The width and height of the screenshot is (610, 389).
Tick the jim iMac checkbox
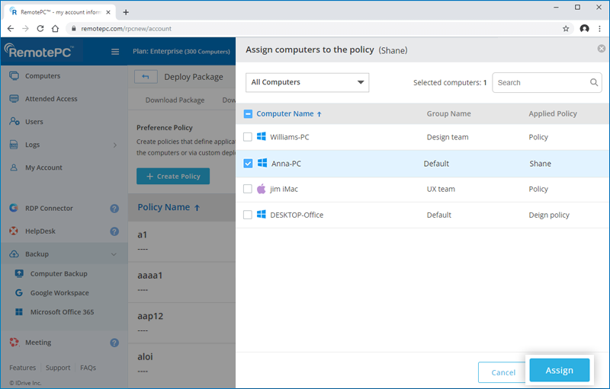click(x=248, y=189)
